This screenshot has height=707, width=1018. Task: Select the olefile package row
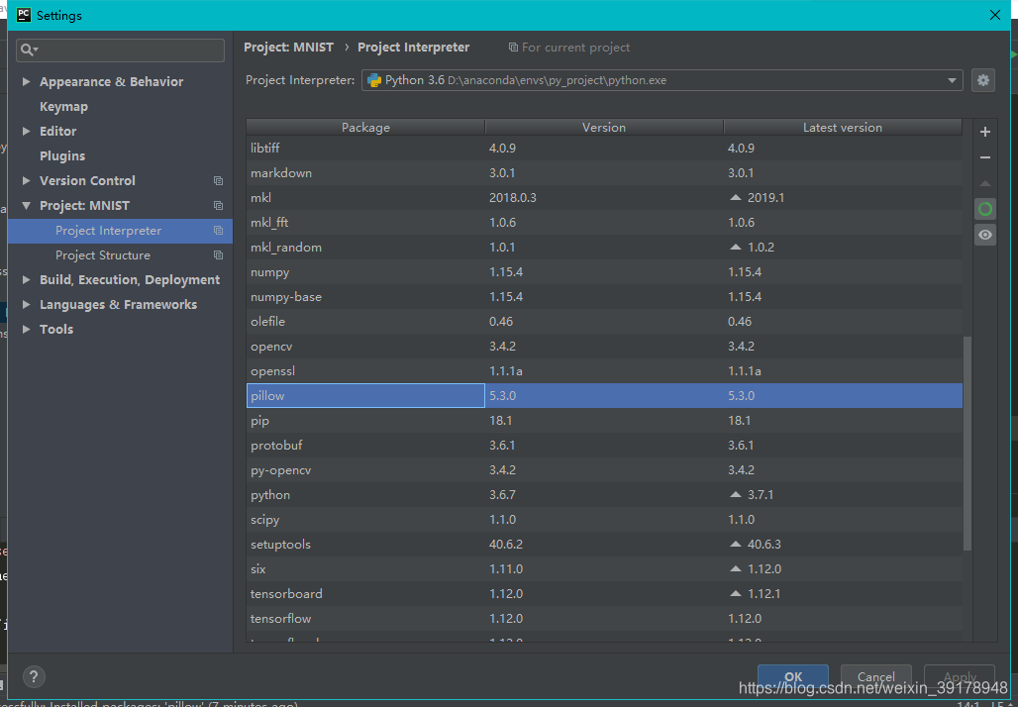[604, 322]
